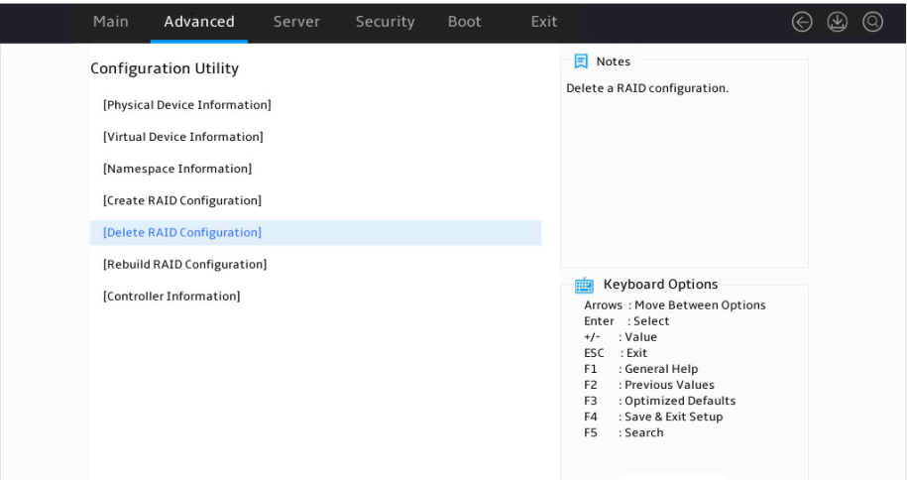Open Physical Device Information
The width and height of the screenshot is (907, 480).
point(186,105)
